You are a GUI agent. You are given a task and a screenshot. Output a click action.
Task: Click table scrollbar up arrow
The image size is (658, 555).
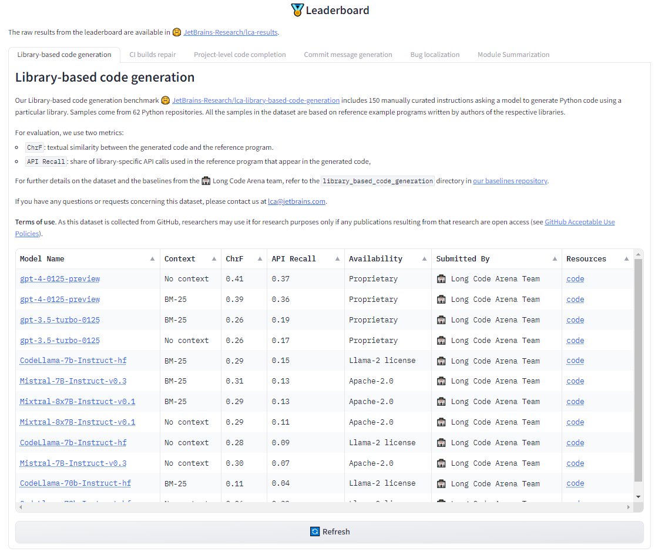pos(638,254)
